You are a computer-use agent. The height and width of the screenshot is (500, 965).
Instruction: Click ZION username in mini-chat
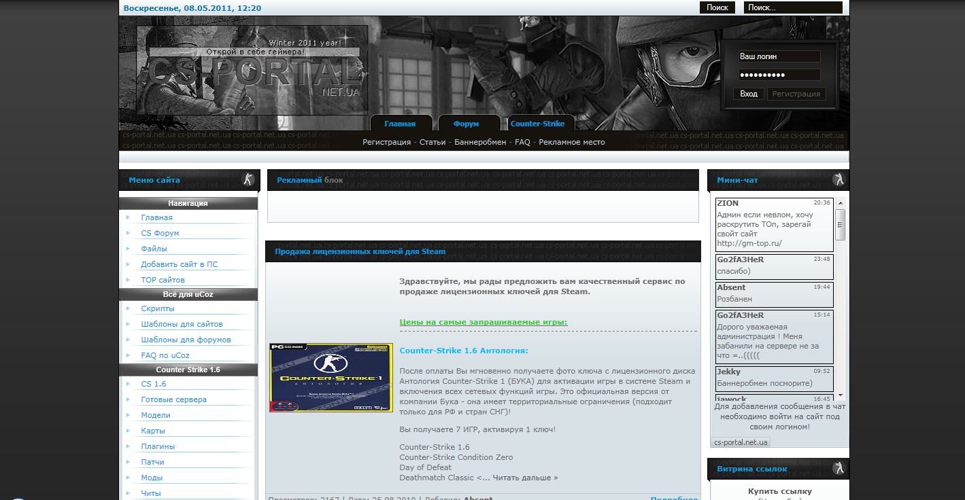[x=728, y=203]
